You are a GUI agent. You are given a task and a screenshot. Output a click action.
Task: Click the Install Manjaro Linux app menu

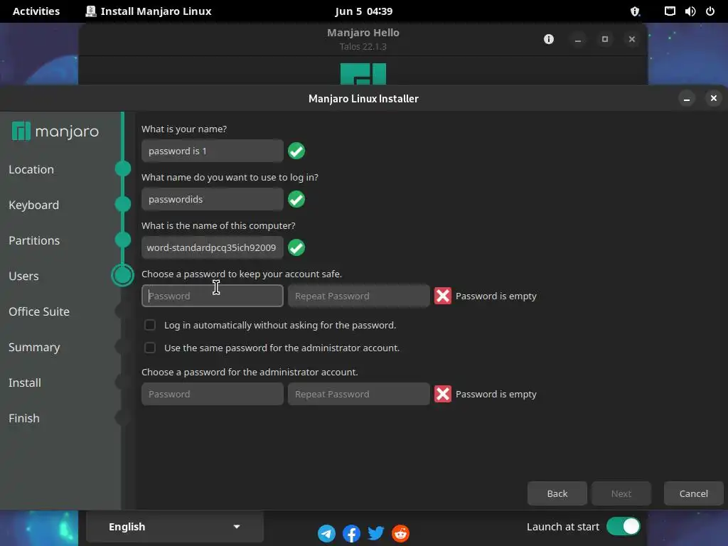[x=149, y=11]
